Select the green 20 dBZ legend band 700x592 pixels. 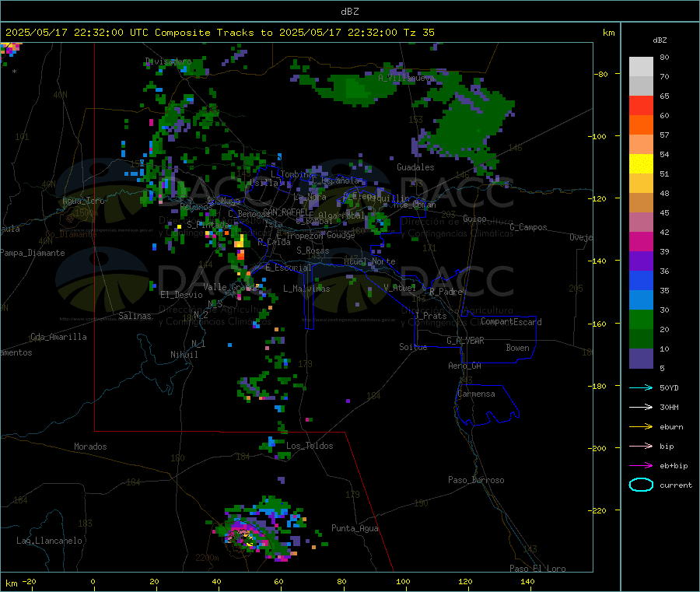pos(641,319)
